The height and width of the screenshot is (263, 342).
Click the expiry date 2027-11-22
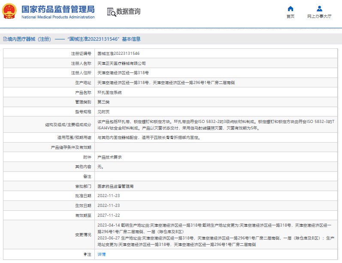[x=109, y=215]
